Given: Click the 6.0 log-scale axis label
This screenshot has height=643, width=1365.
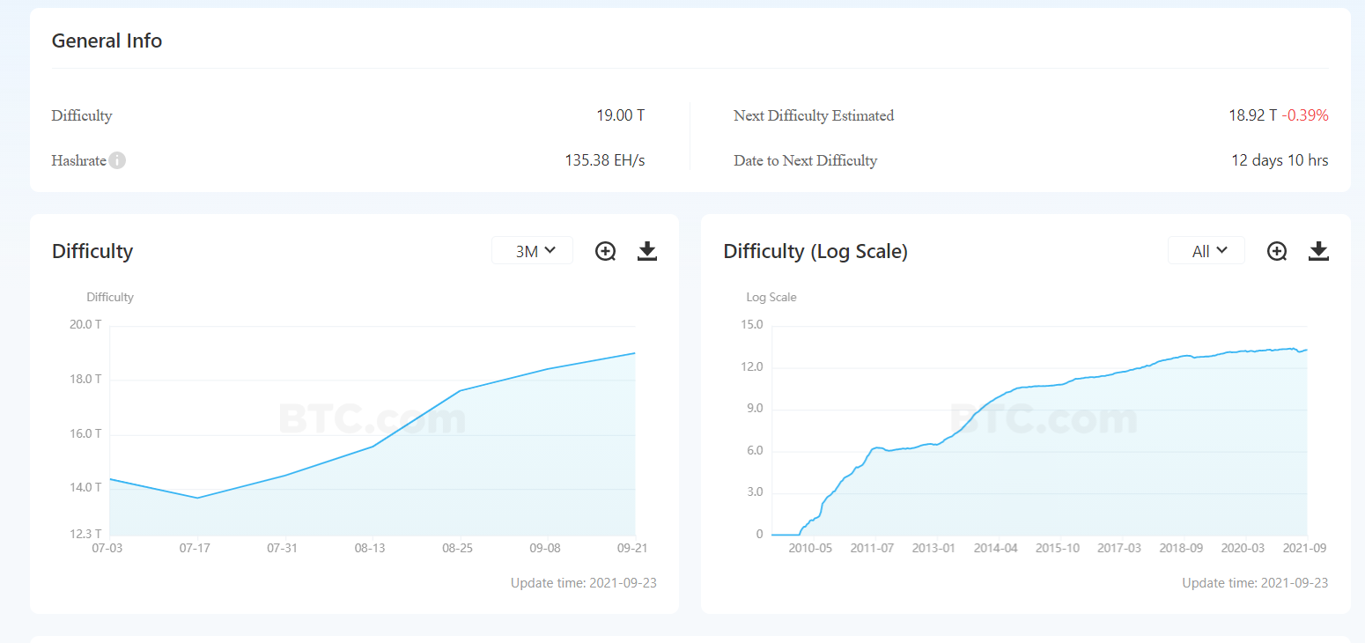Looking at the screenshot, I should pyautogui.click(x=755, y=451).
